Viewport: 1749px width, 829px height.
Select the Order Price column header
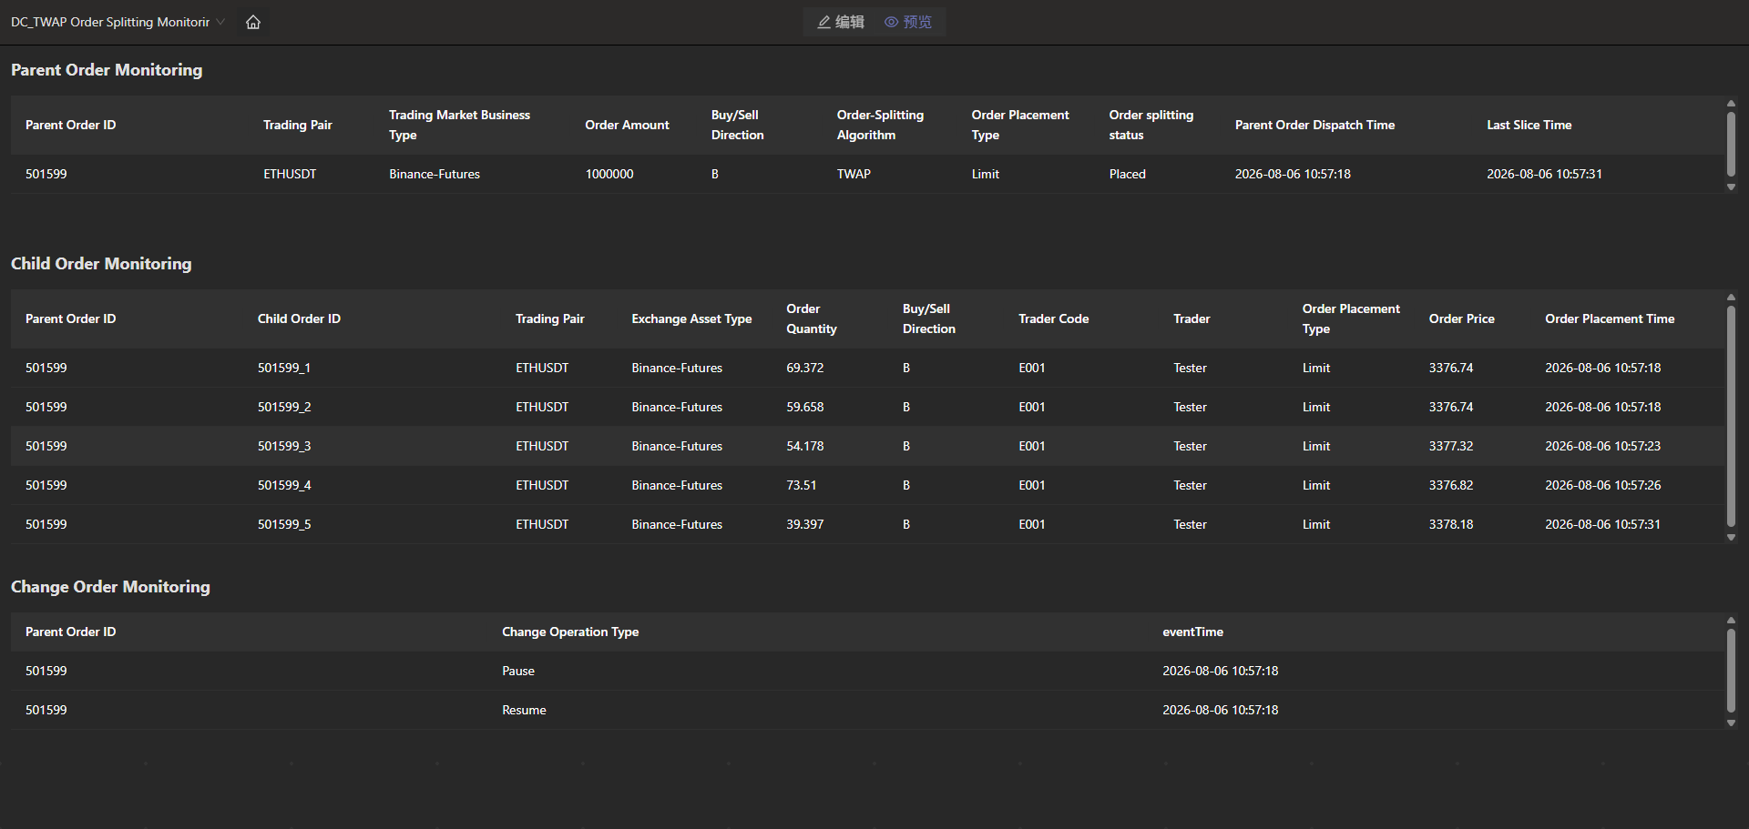(1461, 318)
